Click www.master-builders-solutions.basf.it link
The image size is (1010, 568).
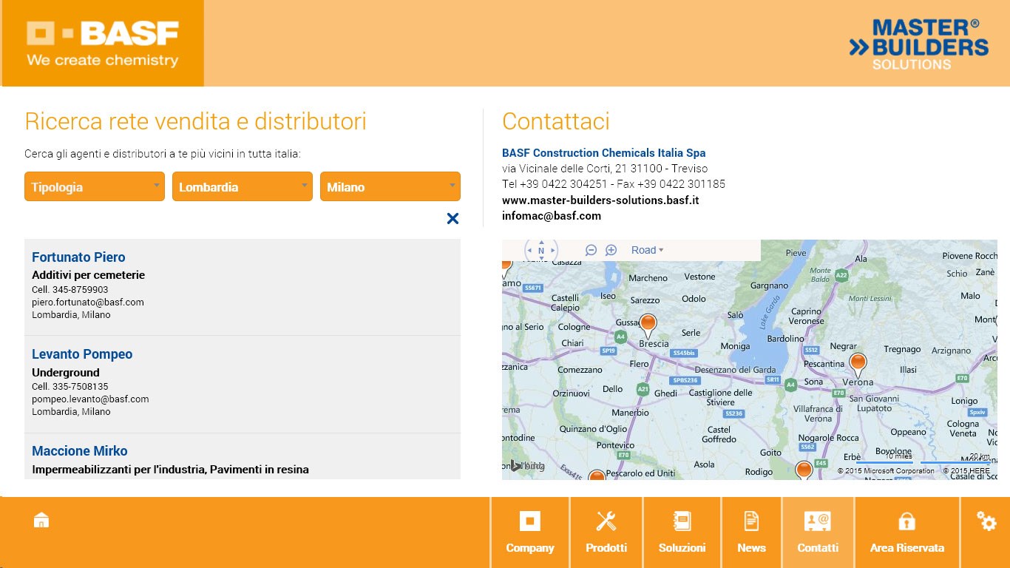600,200
